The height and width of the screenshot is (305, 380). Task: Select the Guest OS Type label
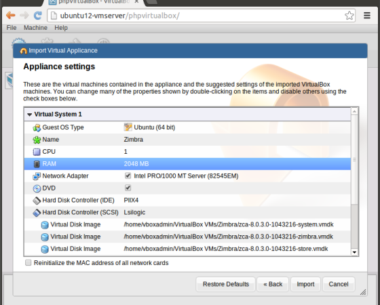tap(63, 127)
